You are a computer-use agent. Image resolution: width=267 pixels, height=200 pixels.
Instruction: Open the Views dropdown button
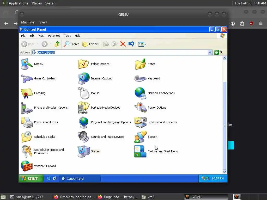click(x=142, y=44)
